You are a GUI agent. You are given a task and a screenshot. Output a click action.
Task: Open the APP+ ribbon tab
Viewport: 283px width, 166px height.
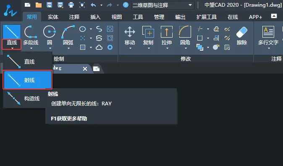tap(255, 17)
